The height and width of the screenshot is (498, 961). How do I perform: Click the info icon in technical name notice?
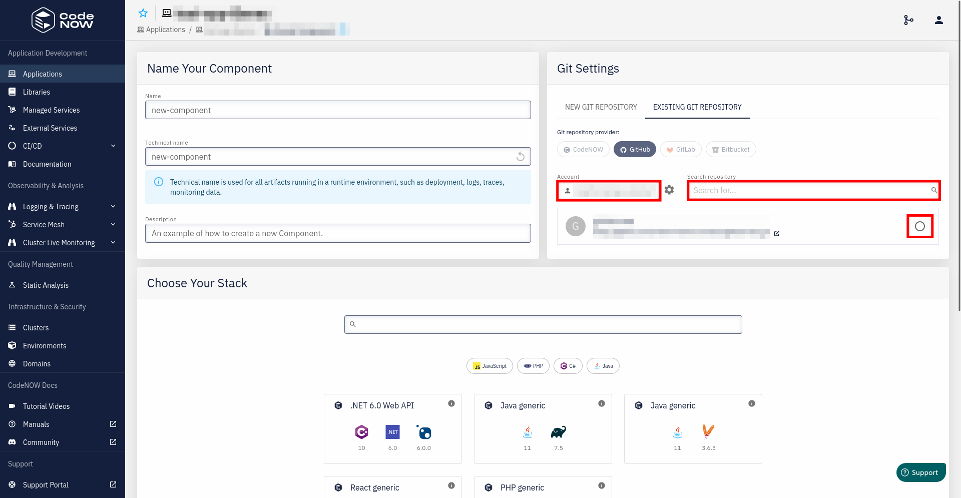[x=159, y=182]
